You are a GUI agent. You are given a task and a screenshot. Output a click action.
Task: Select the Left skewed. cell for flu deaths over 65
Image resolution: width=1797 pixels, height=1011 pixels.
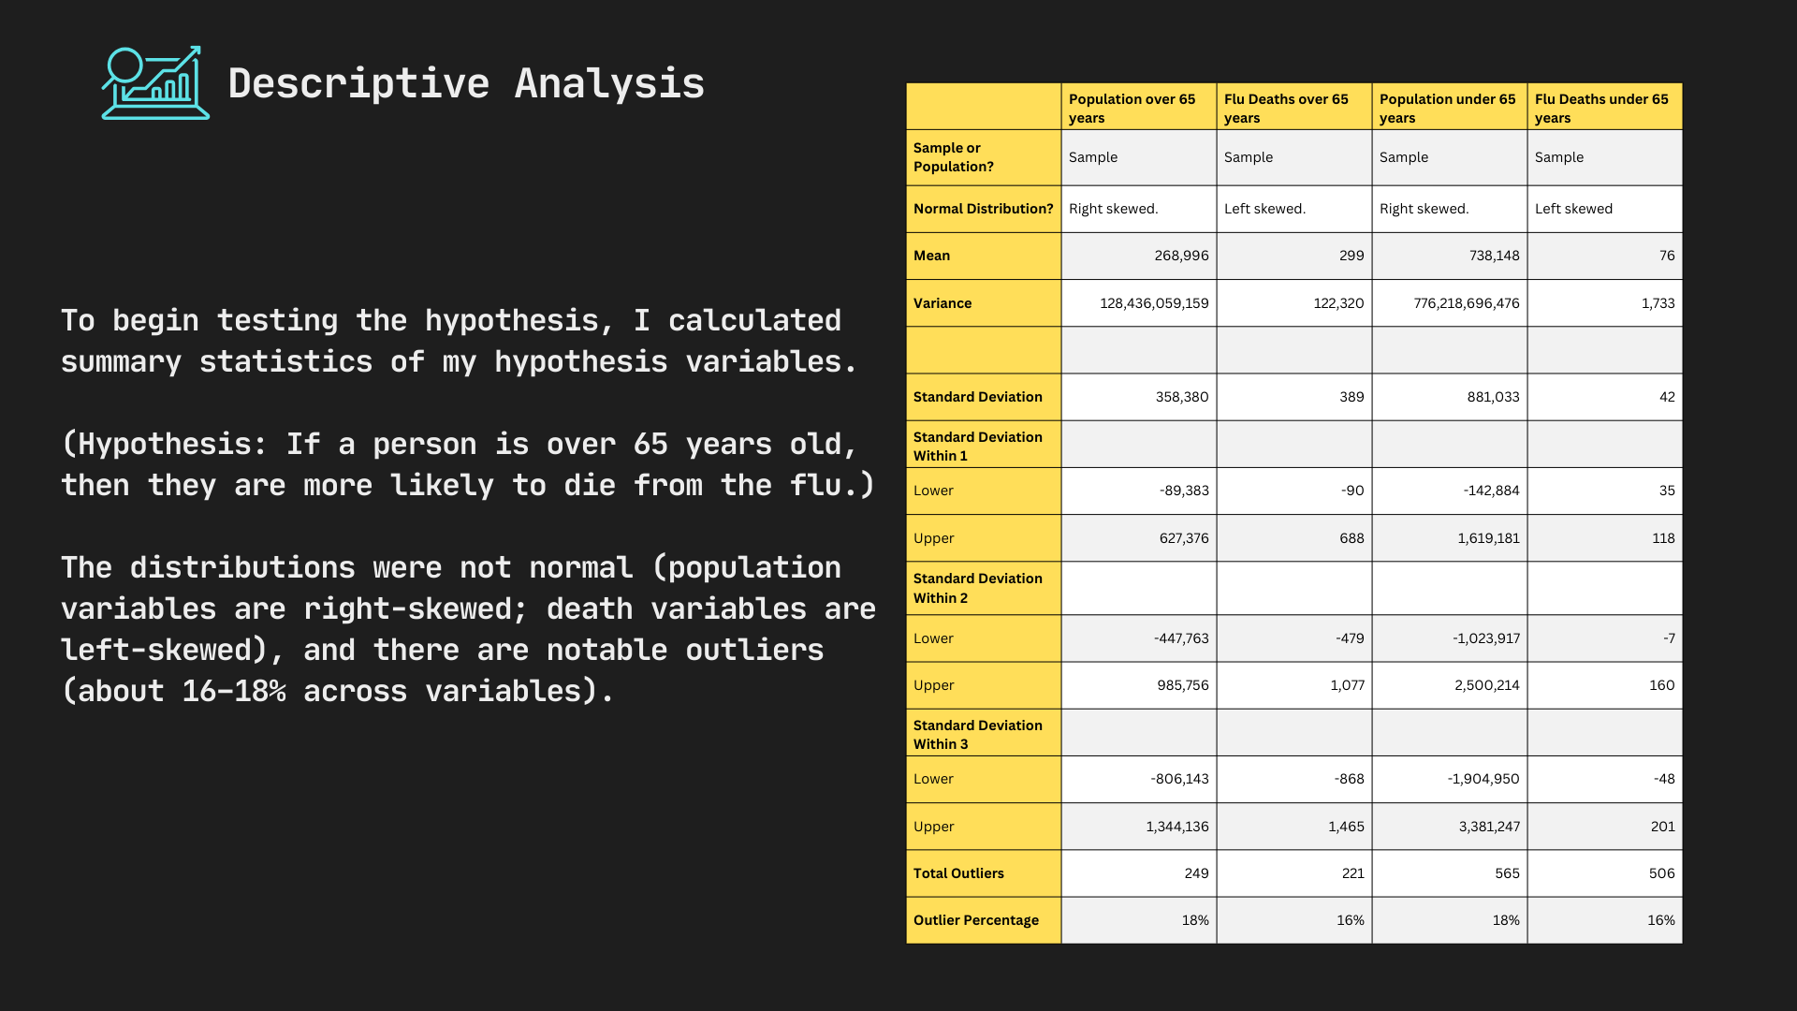pos(1264,209)
